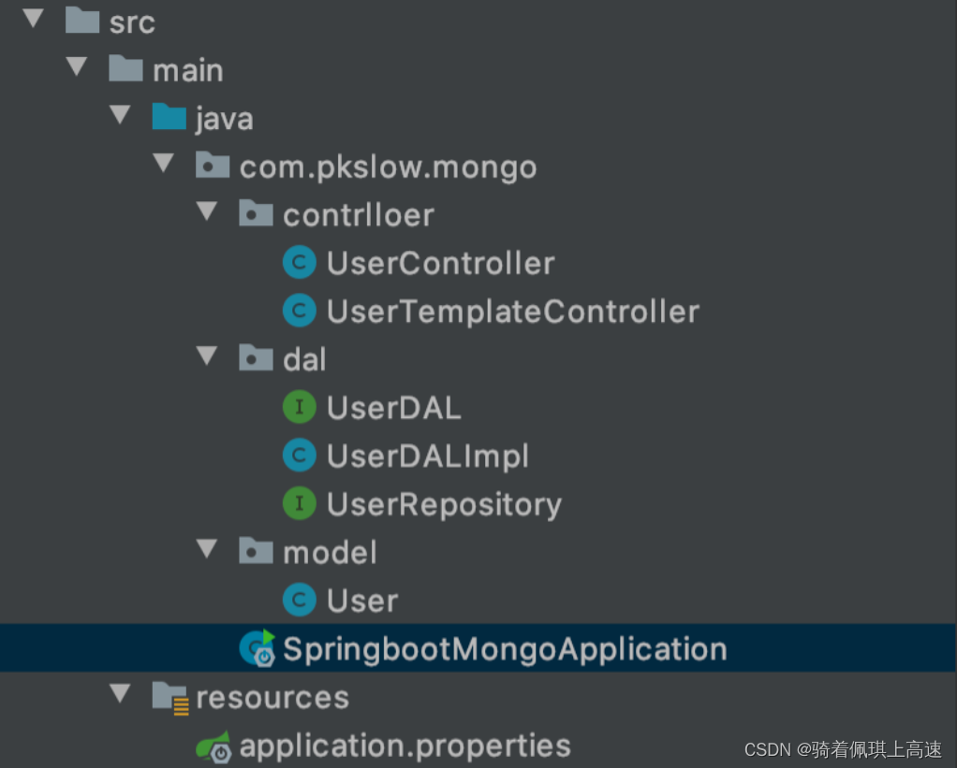Screen dimensions: 957x768
Task: Click the User class icon in model
Action: pos(299,600)
